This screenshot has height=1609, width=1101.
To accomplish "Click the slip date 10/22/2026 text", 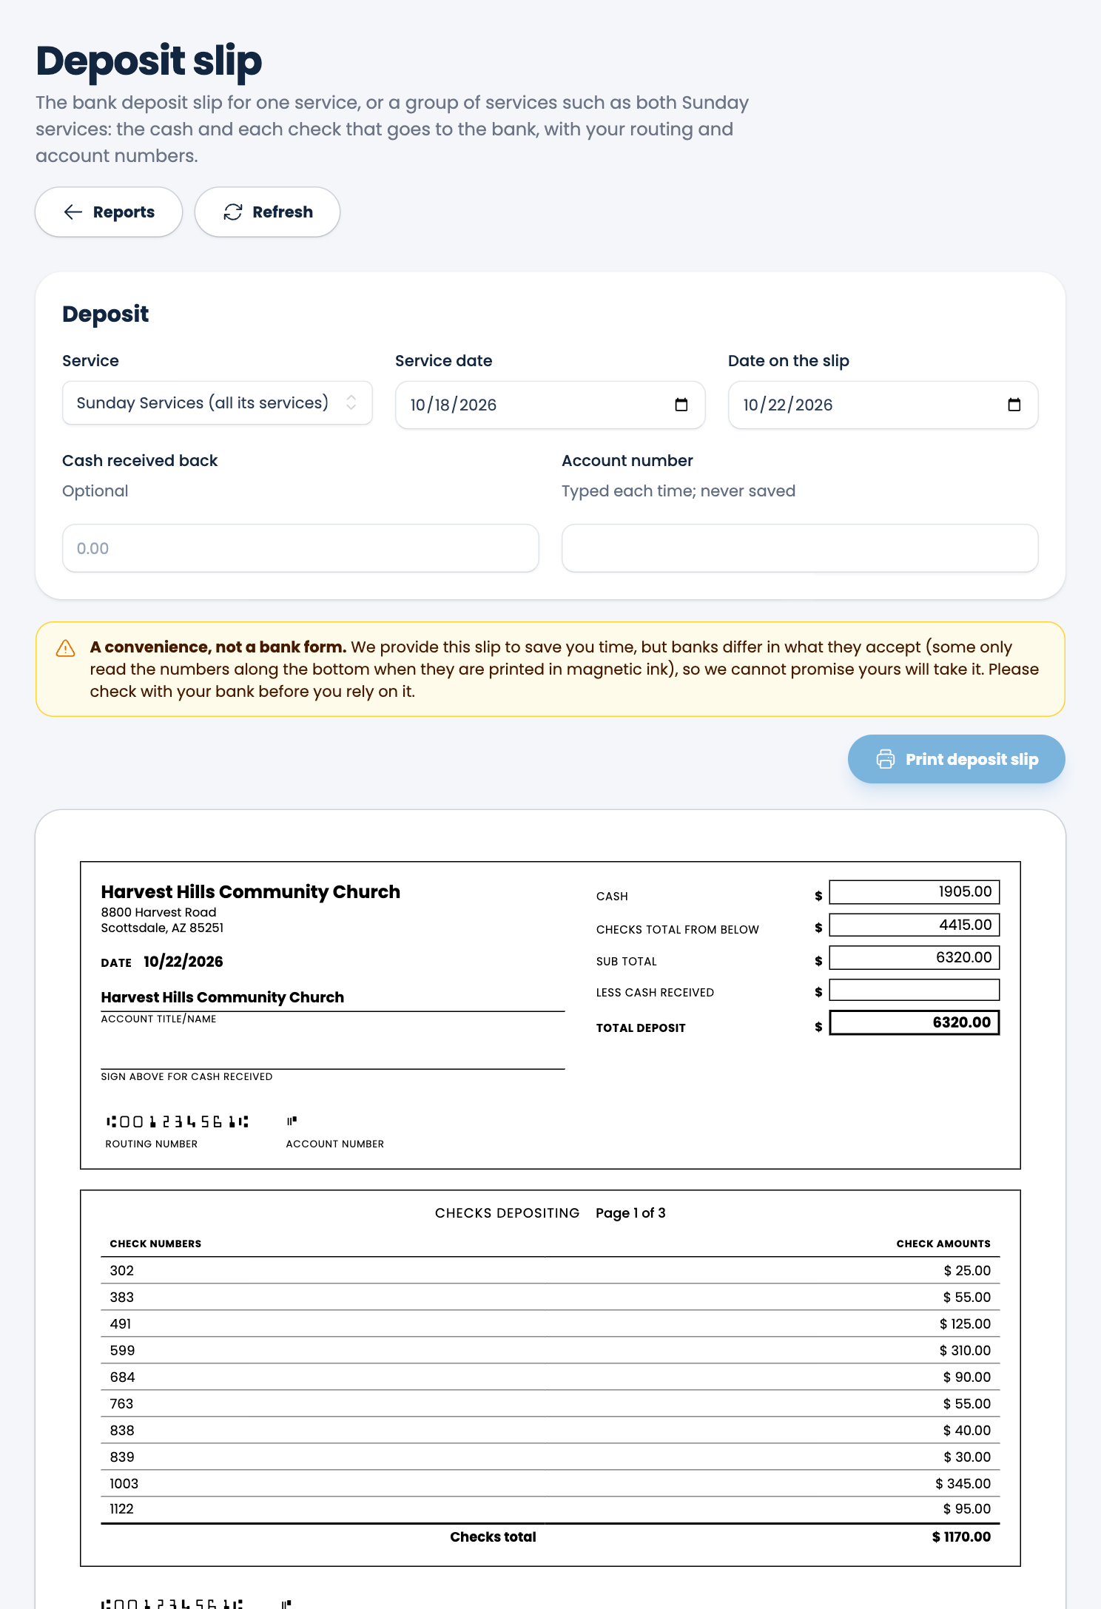I will point(183,962).
